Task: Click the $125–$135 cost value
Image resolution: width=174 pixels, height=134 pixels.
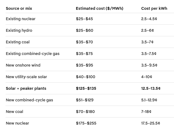Action: click(x=86, y=89)
